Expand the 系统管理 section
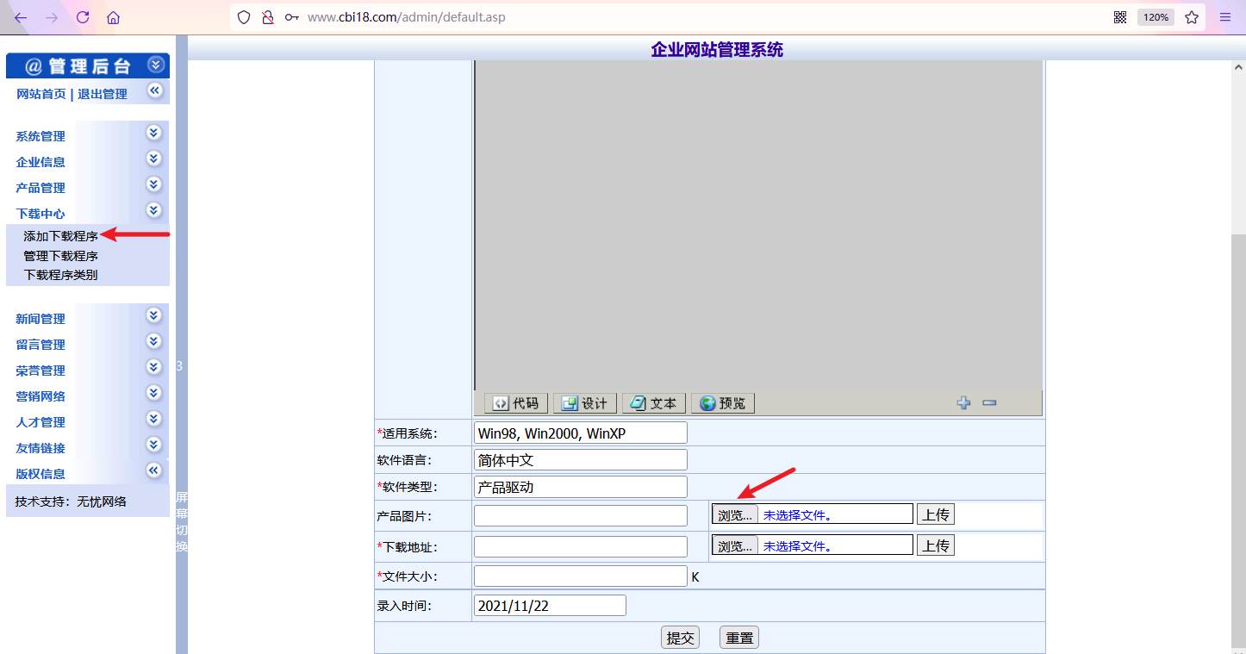 coord(154,133)
